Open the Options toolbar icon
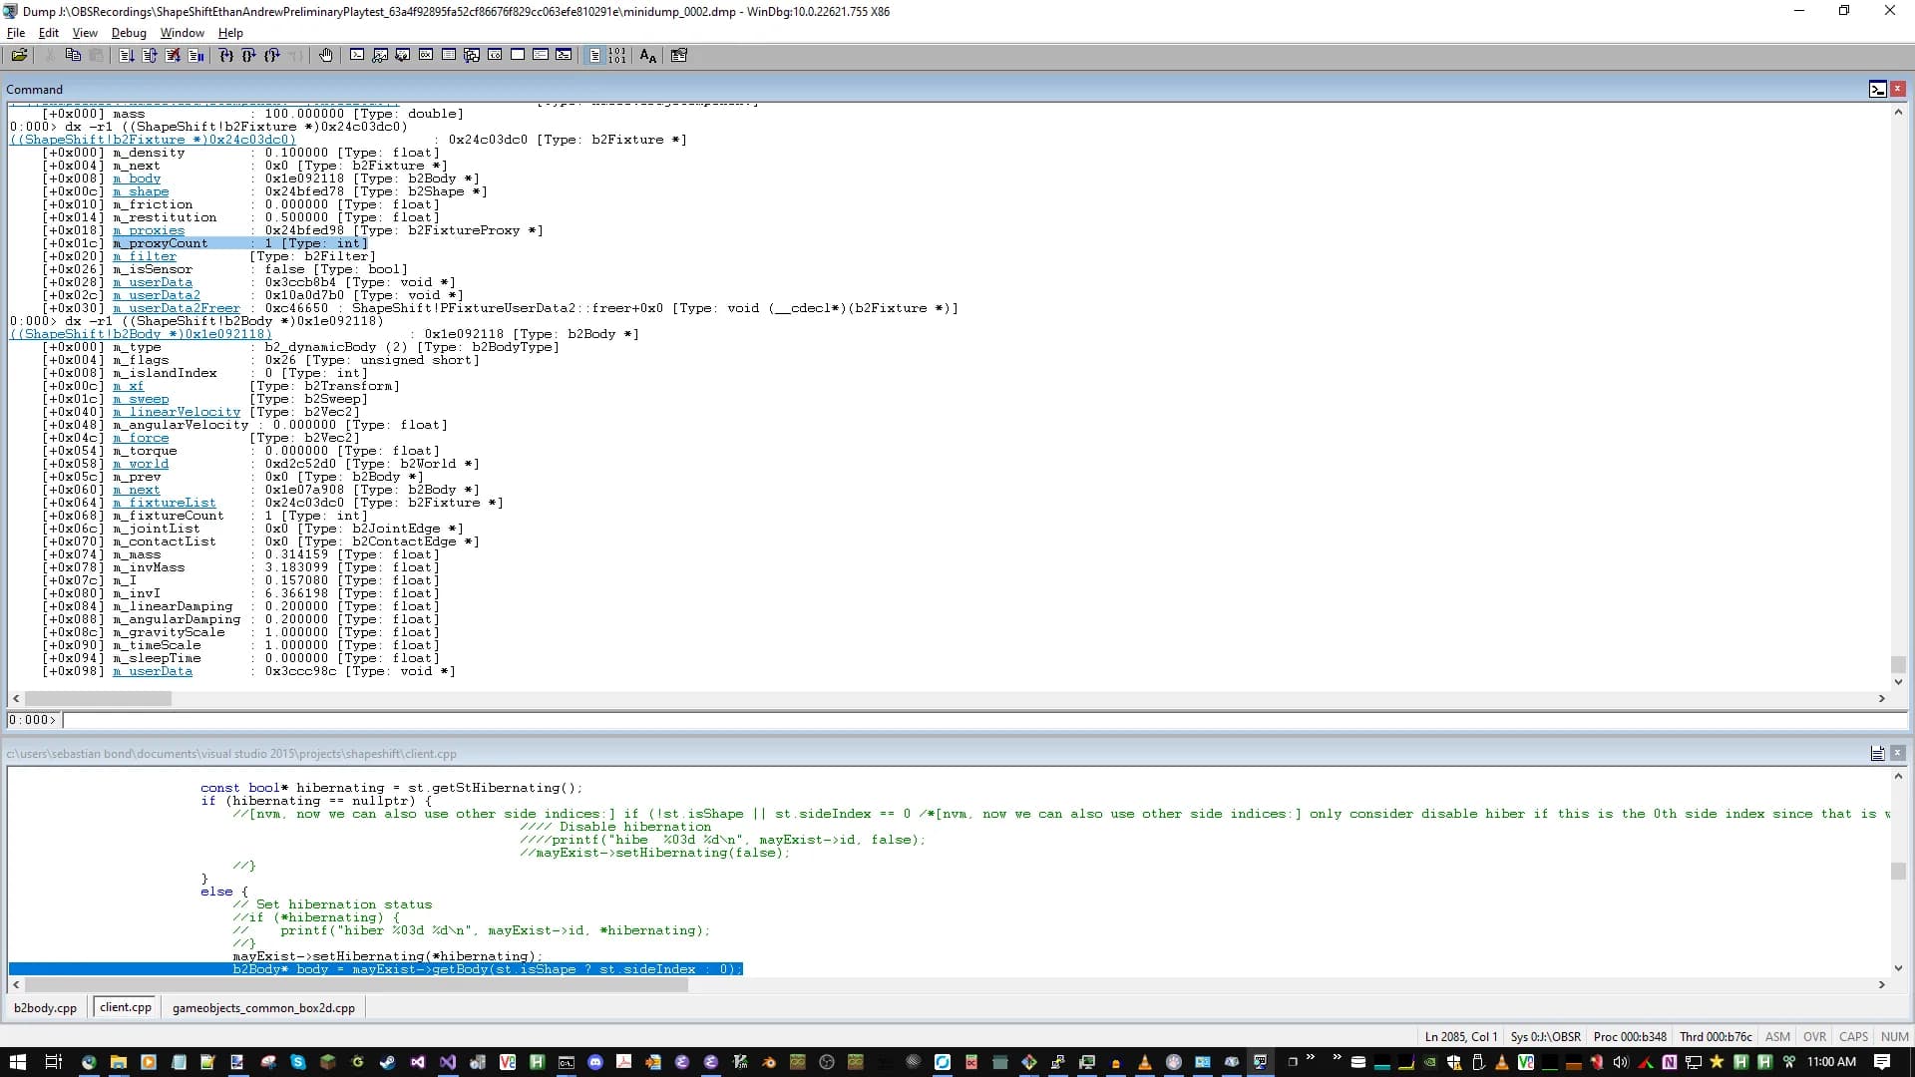 (679, 56)
